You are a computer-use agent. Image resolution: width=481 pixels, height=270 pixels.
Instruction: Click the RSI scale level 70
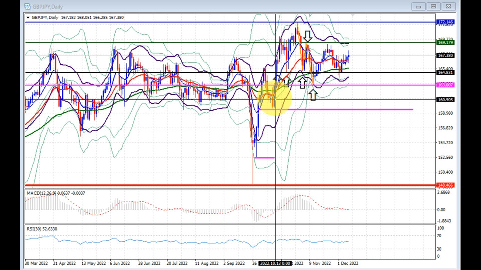439,236
